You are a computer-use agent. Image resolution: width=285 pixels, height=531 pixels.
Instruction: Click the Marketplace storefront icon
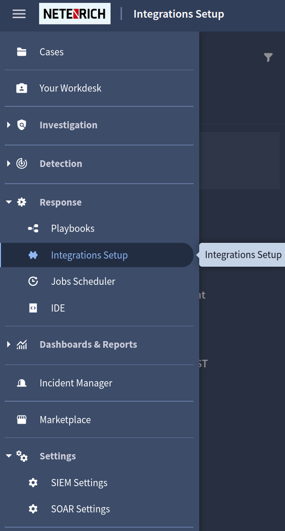click(x=21, y=419)
